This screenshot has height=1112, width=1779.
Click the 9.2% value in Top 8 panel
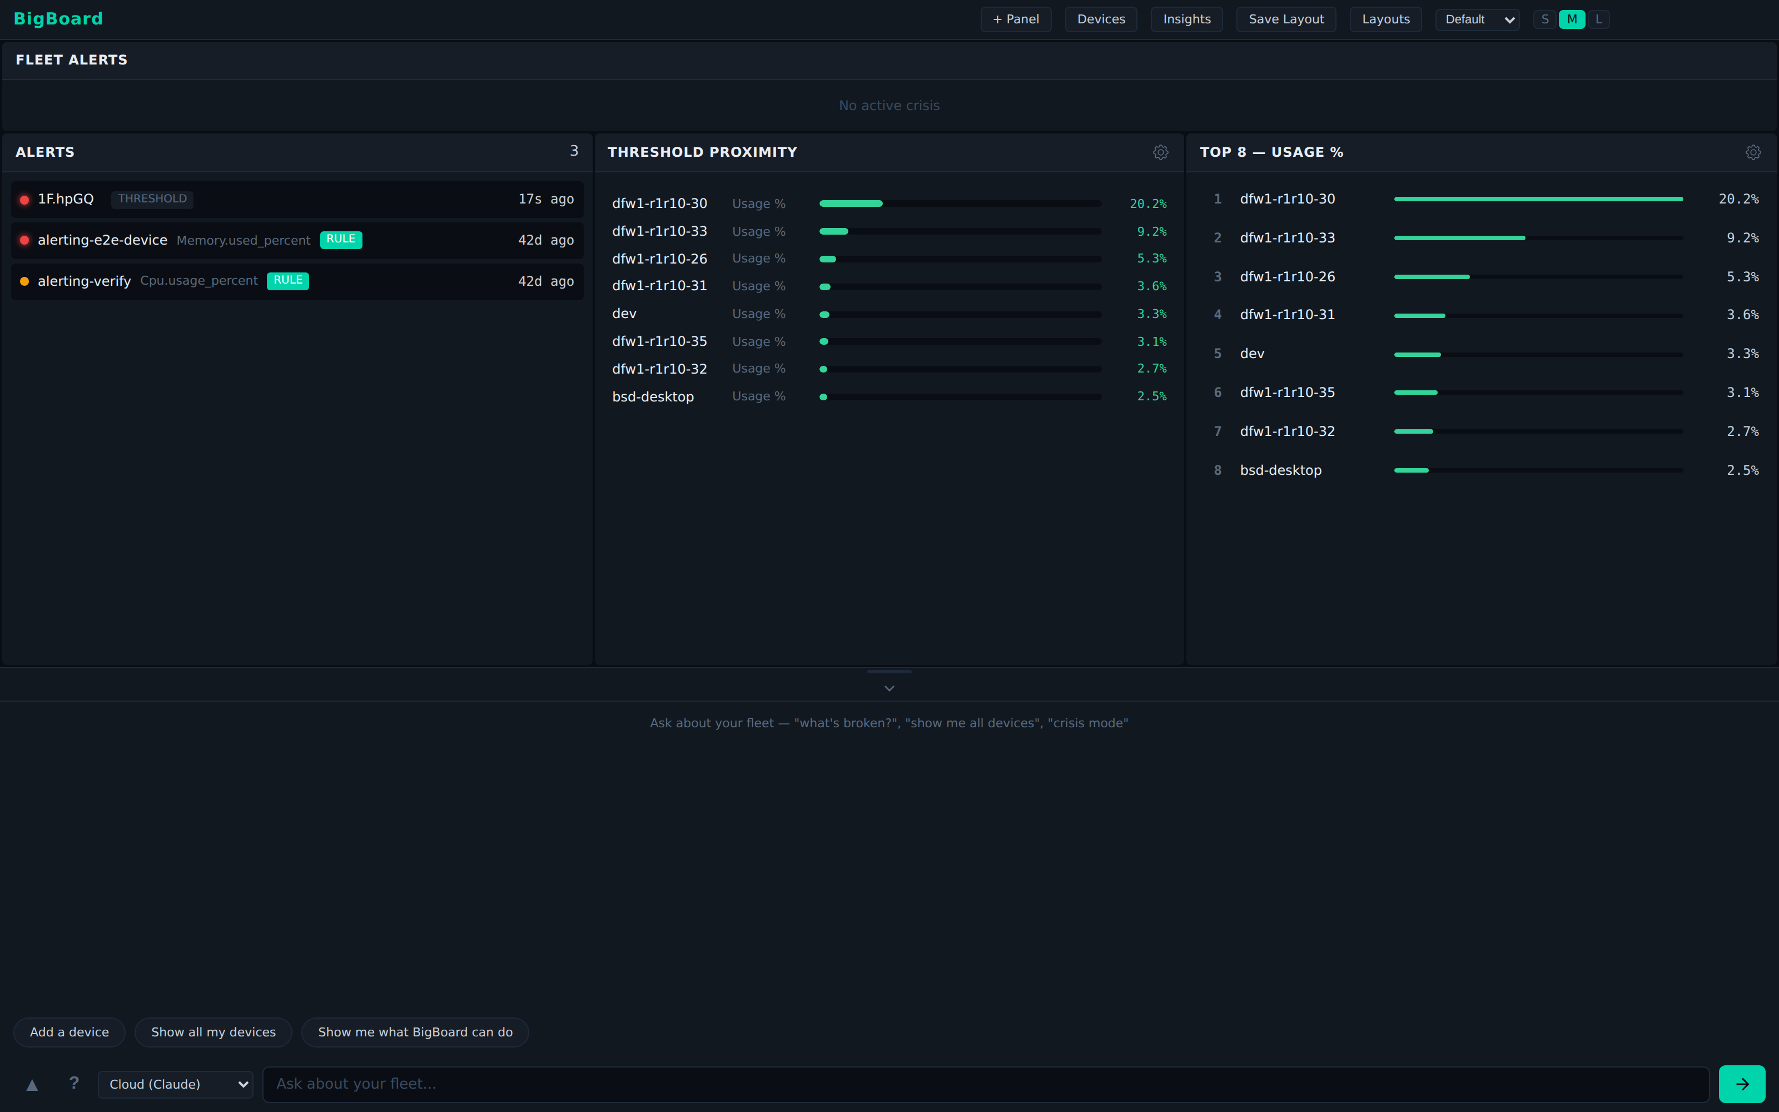(x=1742, y=239)
